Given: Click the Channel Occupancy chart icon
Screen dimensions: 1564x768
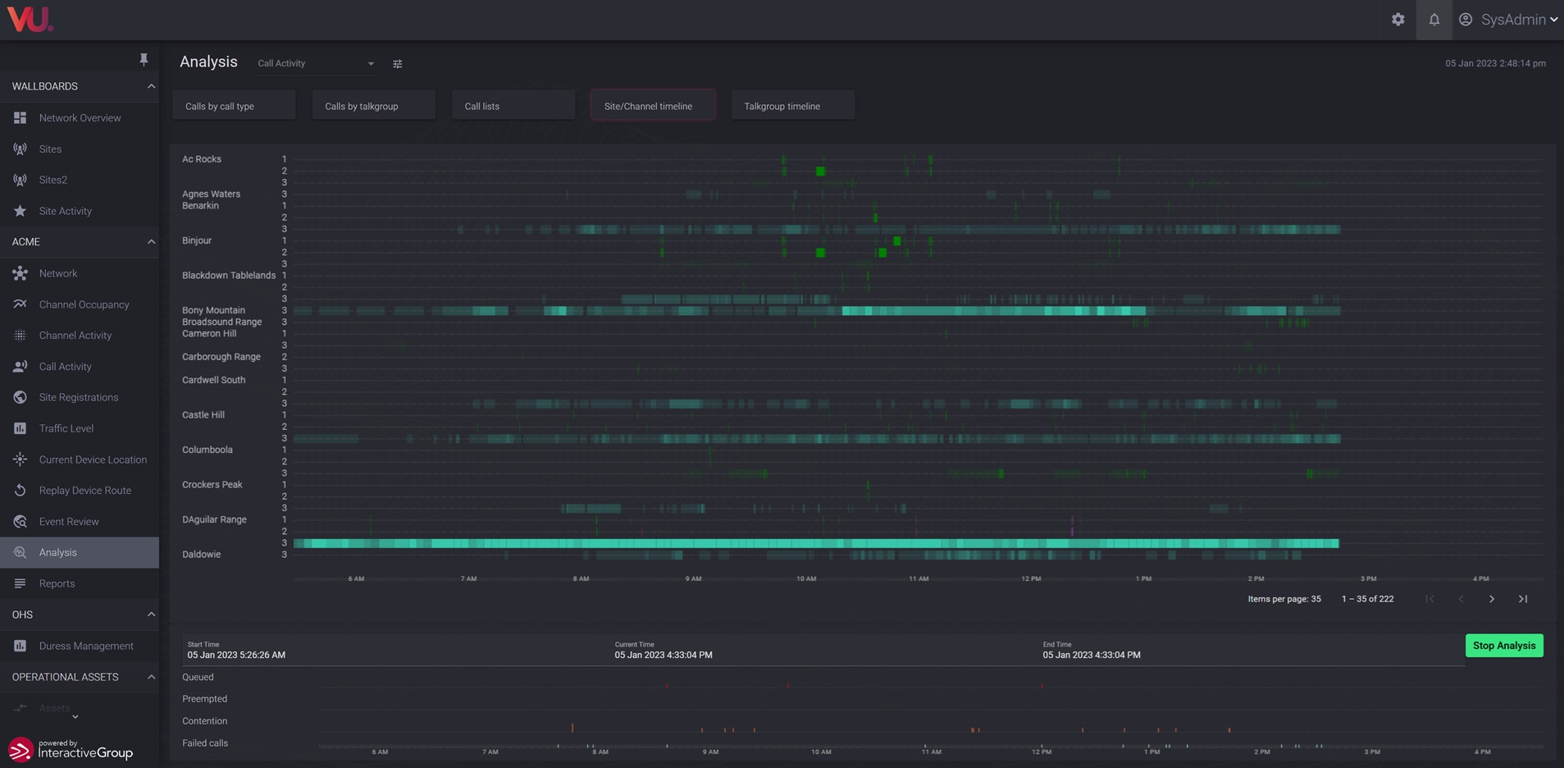Looking at the screenshot, I should pyautogui.click(x=21, y=304).
